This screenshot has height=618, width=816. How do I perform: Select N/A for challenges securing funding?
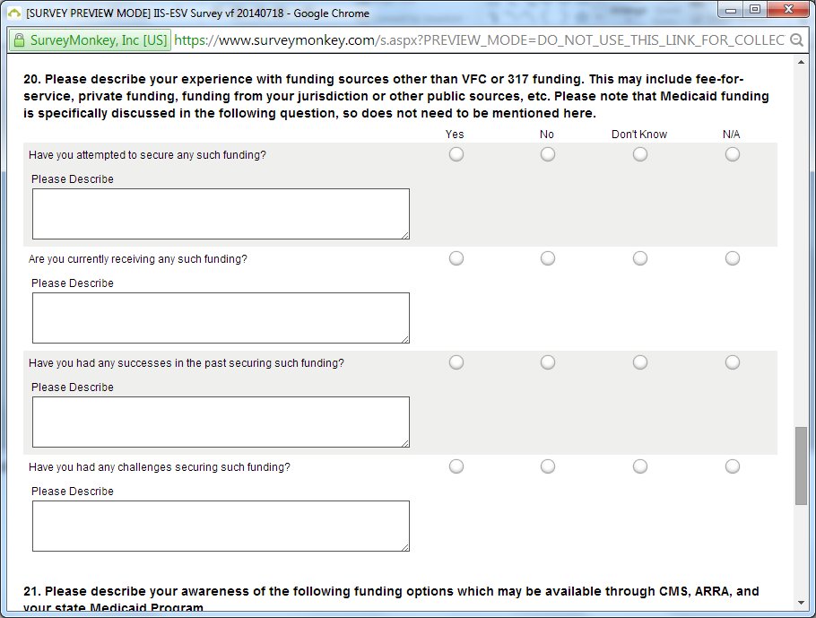click(733, 466)
